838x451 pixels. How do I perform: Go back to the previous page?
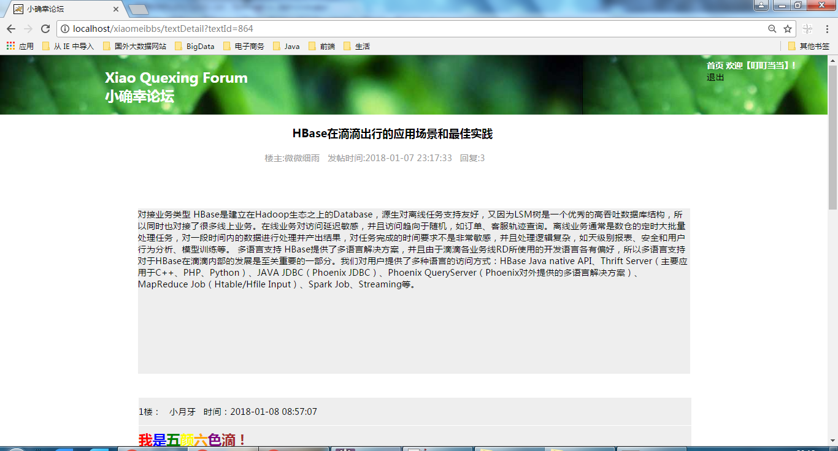(11, 29)
